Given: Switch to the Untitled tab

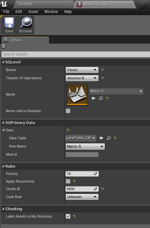Looking at the screenshot, I should click(x=26, y=4).
